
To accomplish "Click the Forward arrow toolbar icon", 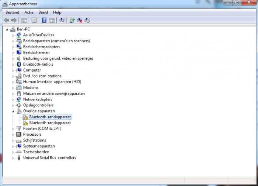I will [14, 20].
